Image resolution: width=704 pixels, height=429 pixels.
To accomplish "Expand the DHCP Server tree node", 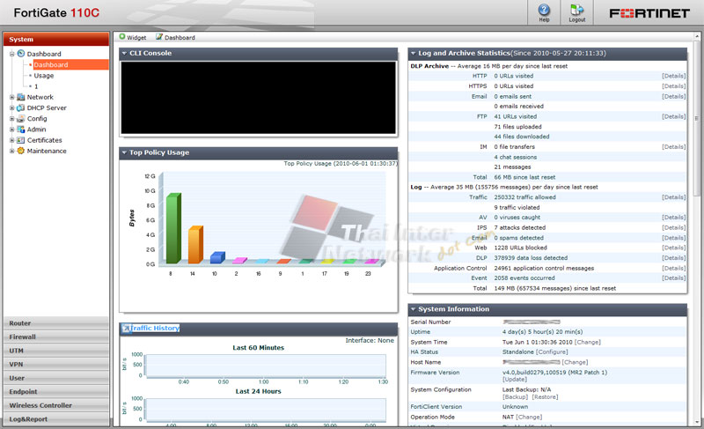I will coord(12,107).
